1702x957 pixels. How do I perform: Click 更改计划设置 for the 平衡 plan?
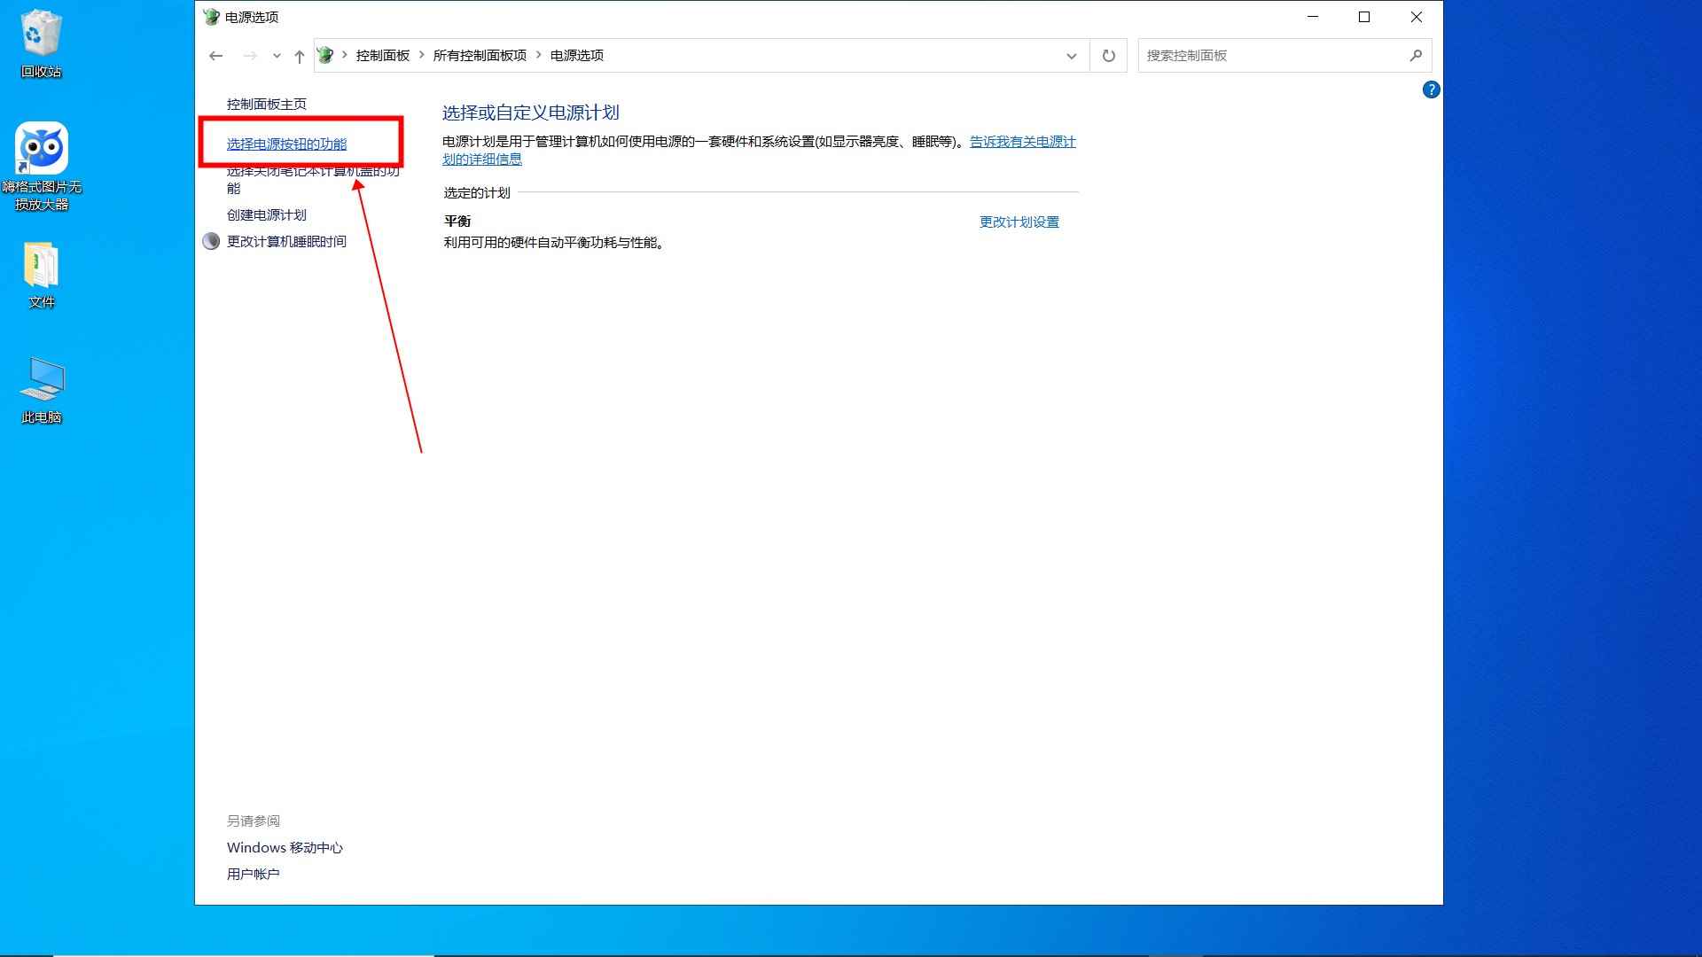coord(1018,222)
